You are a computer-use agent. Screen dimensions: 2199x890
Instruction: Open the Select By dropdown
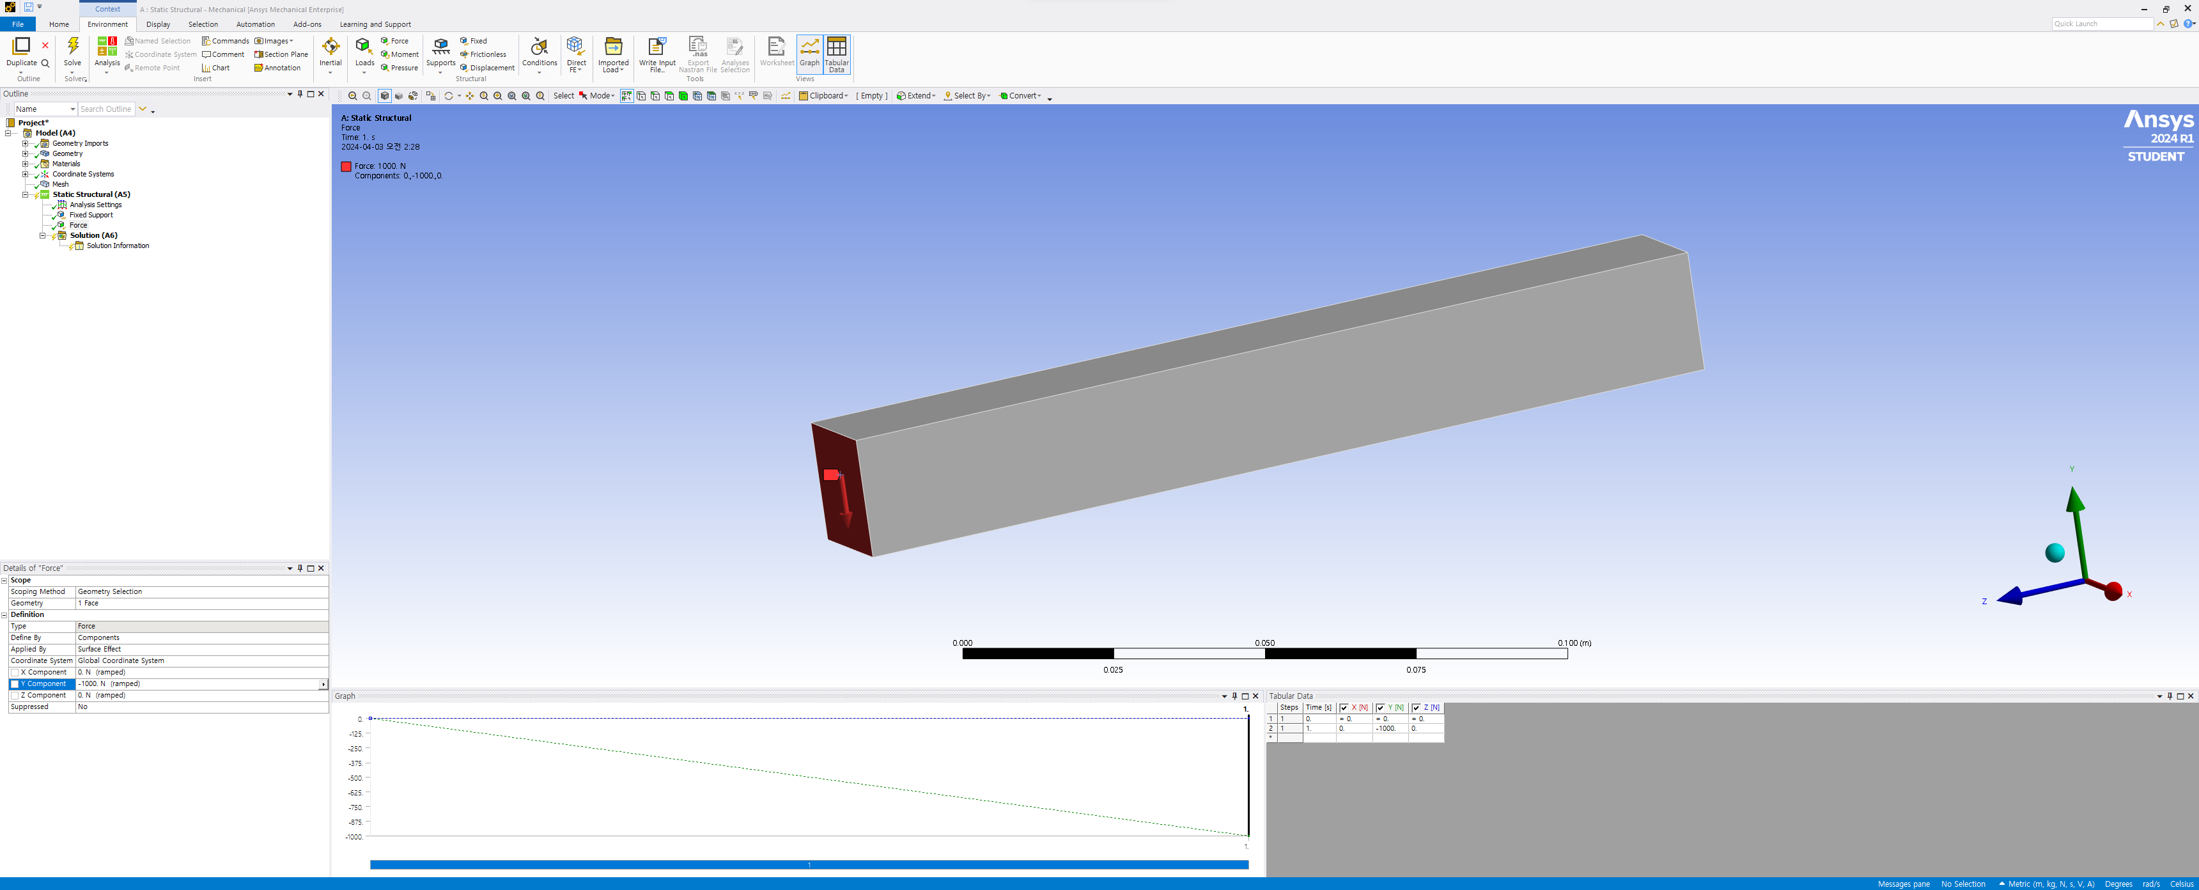(x=967, y=96)
